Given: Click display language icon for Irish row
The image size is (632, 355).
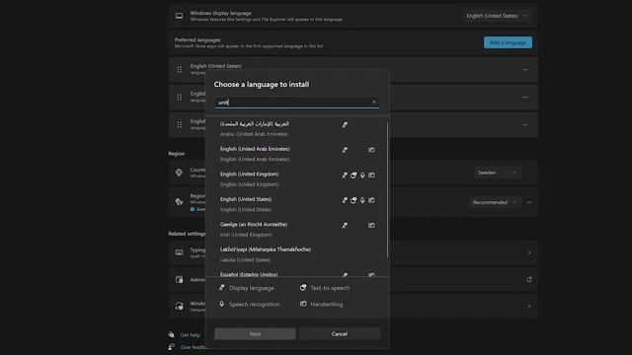Looking at the screenshot, I should pos(345,226).
